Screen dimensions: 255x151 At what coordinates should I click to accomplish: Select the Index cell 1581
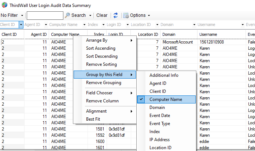click(97, 129)
